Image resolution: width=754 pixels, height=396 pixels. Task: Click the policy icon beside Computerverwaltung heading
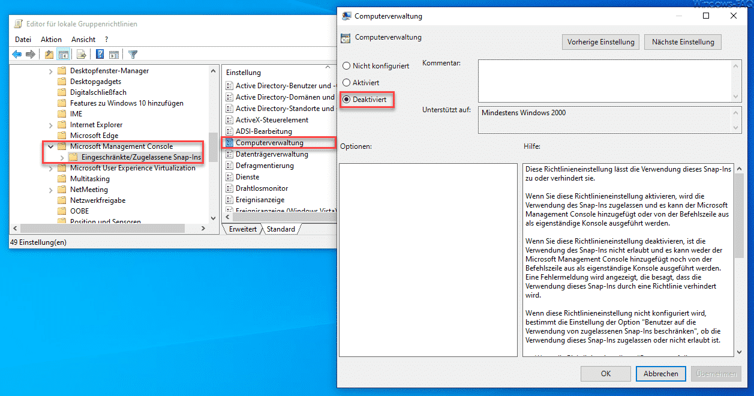pyautogui.click(x=346, y=38)
